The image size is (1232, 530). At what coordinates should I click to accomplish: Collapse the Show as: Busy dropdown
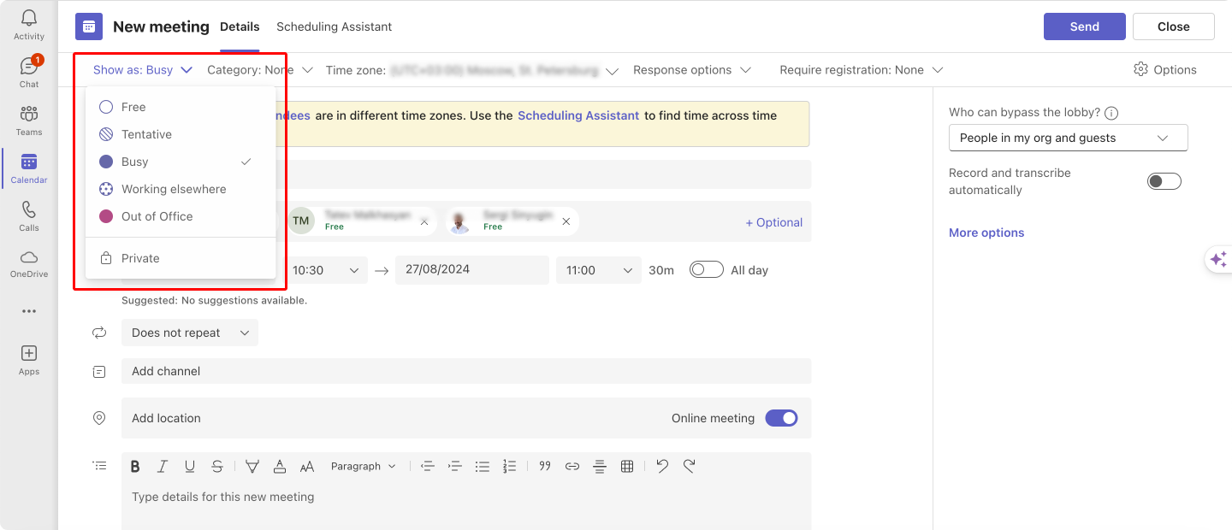(x=143, y=70)
